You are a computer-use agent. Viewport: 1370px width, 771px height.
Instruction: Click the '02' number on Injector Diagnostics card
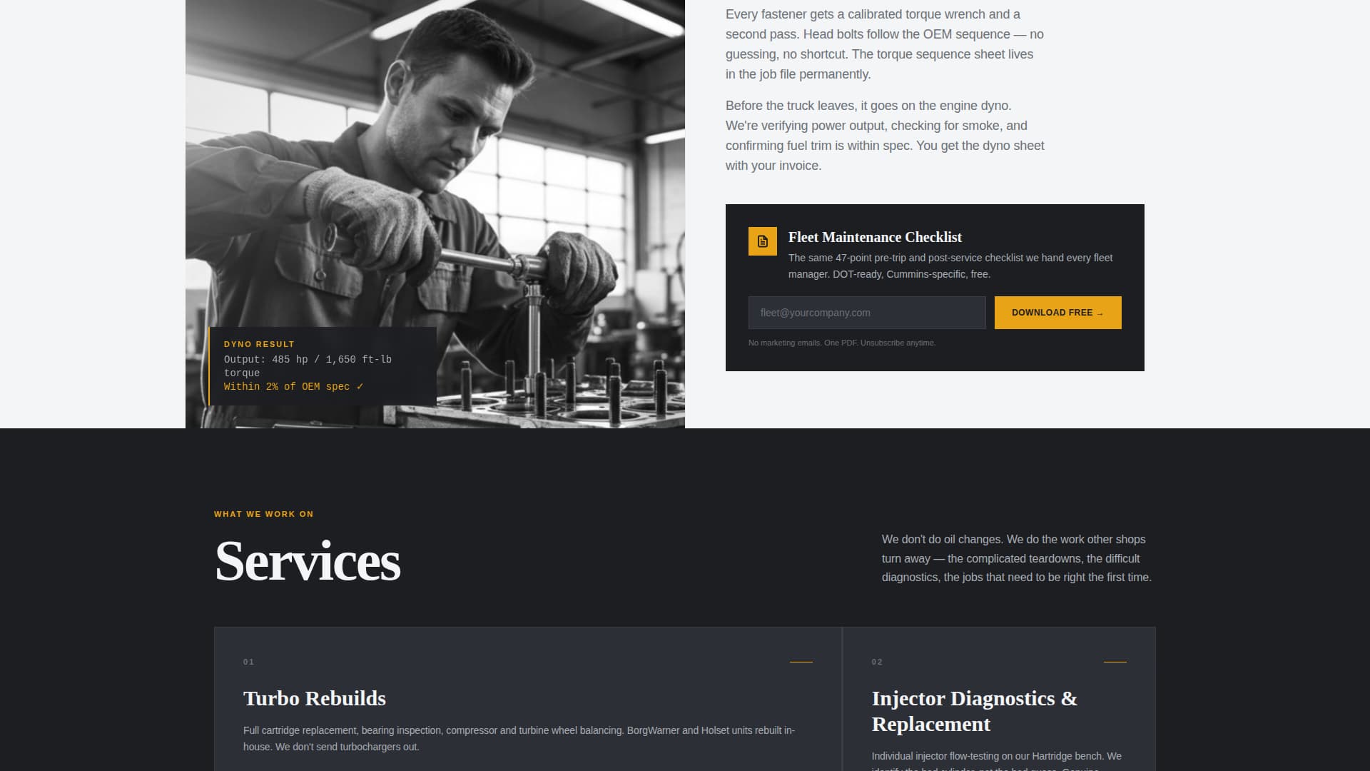[x=877, y=662]
